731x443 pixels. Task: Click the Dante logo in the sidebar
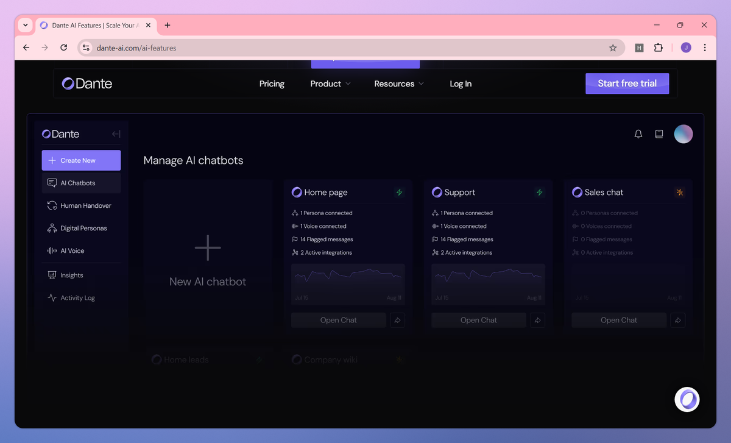pyautogui.click(x=61, y=134)
